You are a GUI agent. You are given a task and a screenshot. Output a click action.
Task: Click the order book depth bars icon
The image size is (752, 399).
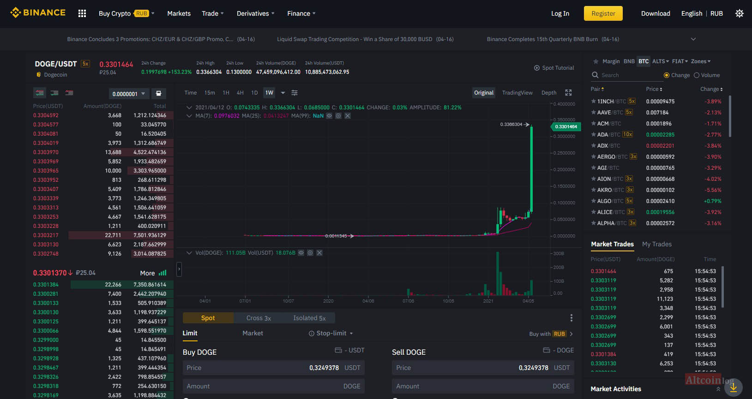click(162, 273)
